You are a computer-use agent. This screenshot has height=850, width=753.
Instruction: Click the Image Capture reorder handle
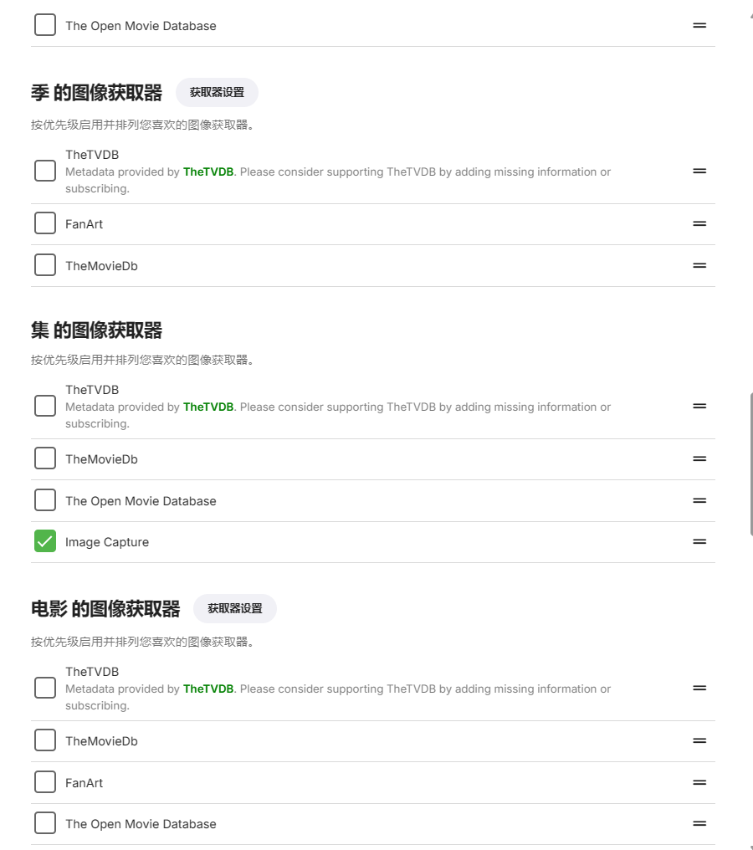click(699, 541)
